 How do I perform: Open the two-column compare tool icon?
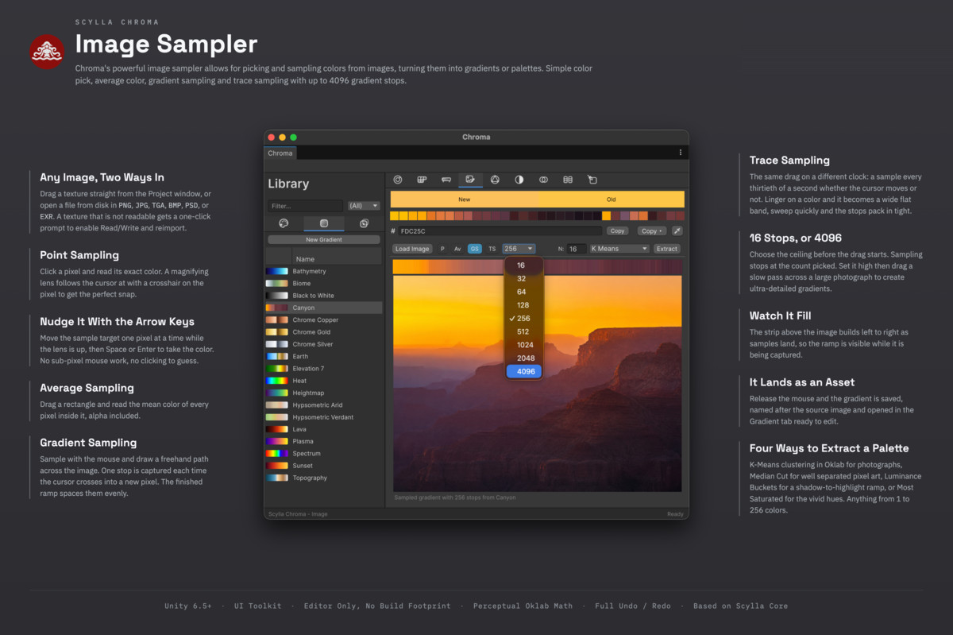coord(567,180)
